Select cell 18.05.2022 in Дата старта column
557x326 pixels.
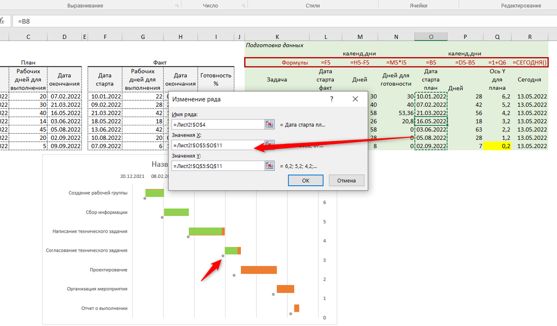click(x=105, y=121)
